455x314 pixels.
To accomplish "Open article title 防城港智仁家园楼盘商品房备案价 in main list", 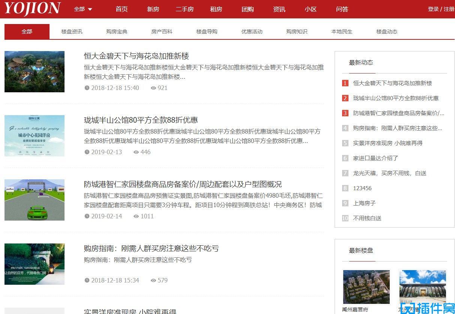I will coord(183,185).
